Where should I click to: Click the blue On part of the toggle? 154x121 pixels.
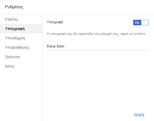click(x=137, y=22)
